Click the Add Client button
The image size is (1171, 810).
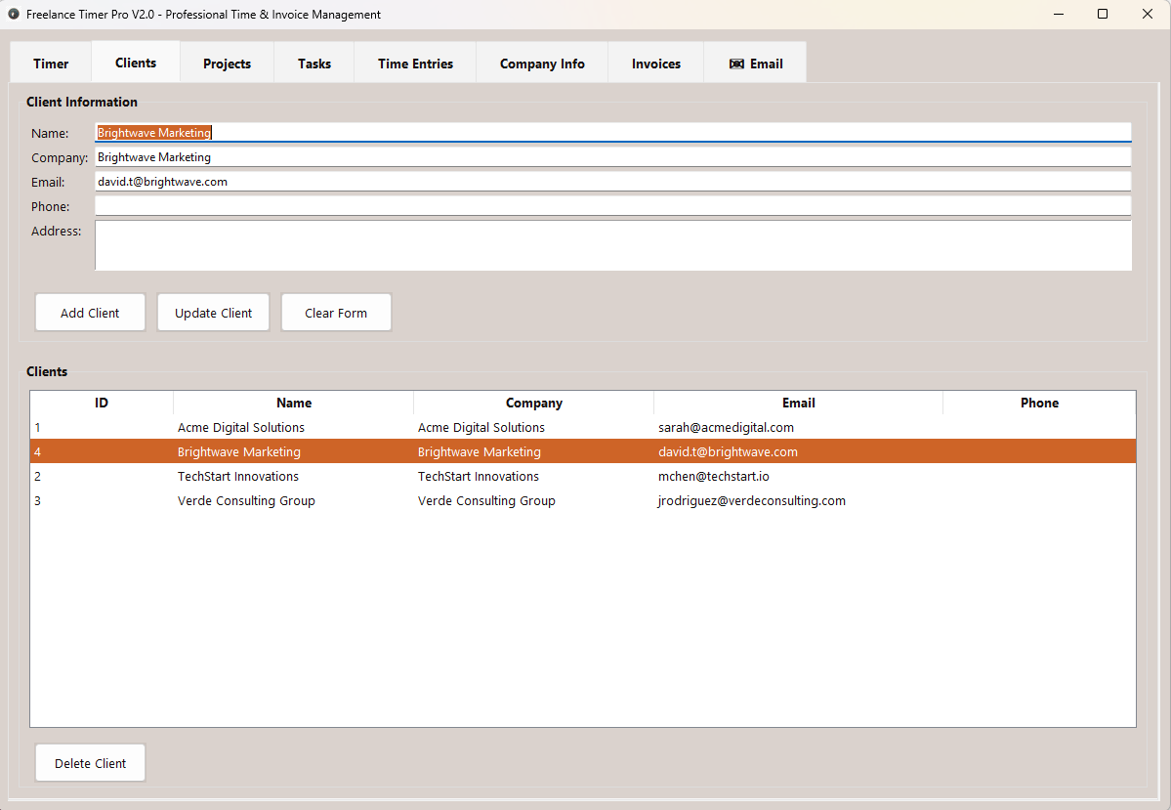(x=90, y=312)
